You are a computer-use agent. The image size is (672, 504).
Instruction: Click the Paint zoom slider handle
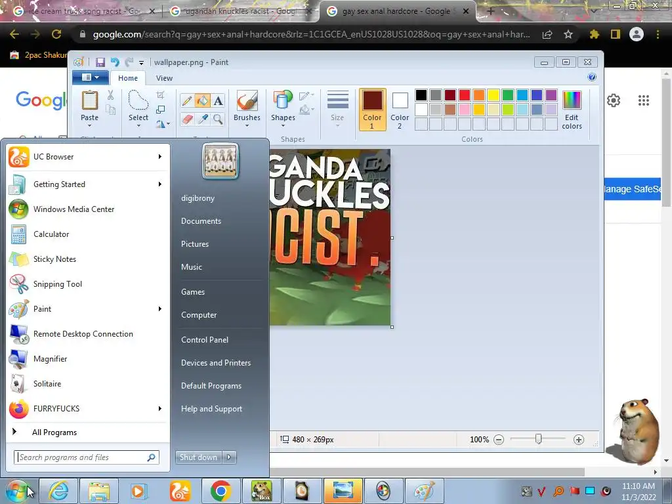pyautogui.click(x=539, y=439)
